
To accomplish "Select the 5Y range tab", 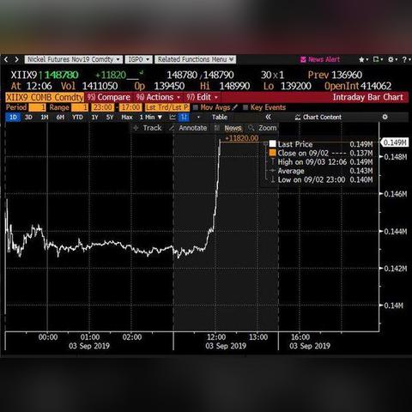I will [110, 118].
